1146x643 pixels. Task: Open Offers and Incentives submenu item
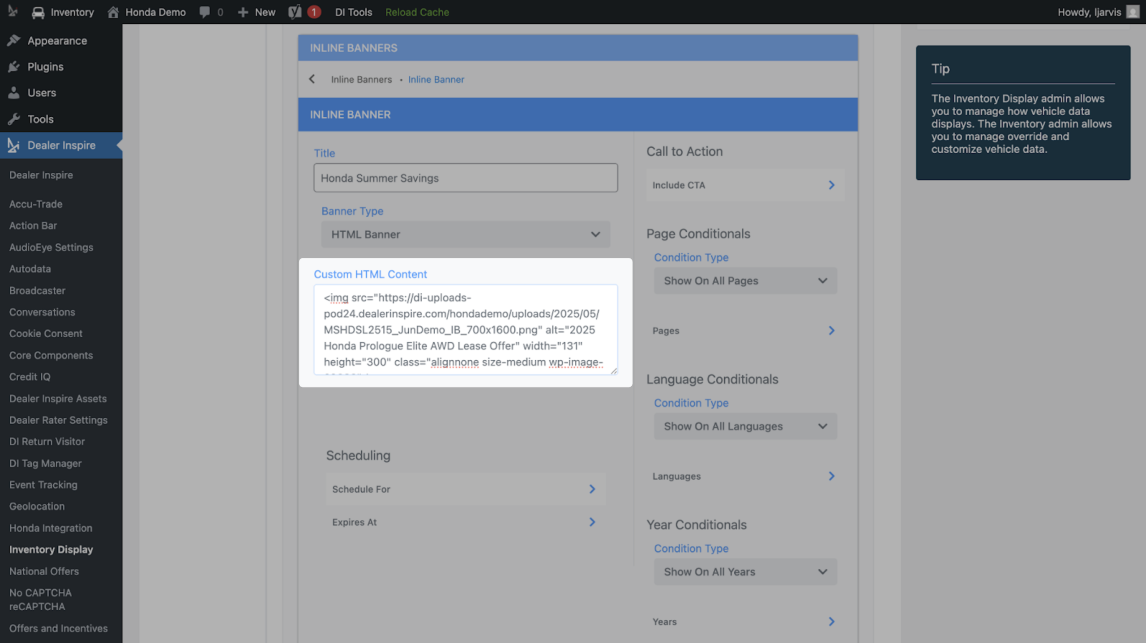[58, 628]
